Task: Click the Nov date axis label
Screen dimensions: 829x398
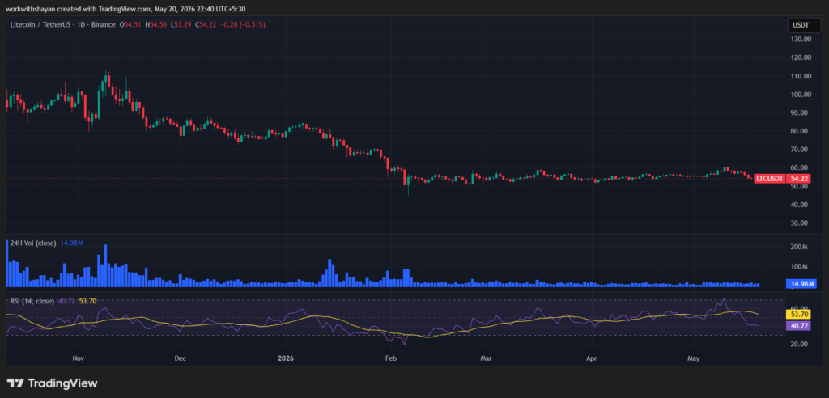Action: click(x=79, y=359)
